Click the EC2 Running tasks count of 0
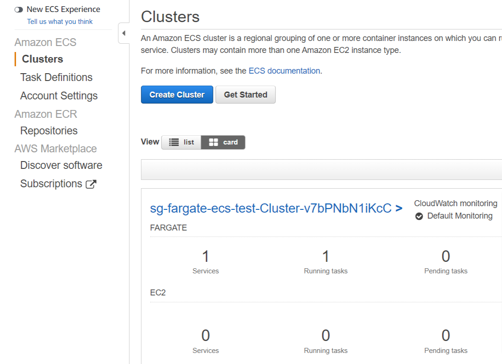This screenshot has height=364, width=502. (x=325, y=335)
